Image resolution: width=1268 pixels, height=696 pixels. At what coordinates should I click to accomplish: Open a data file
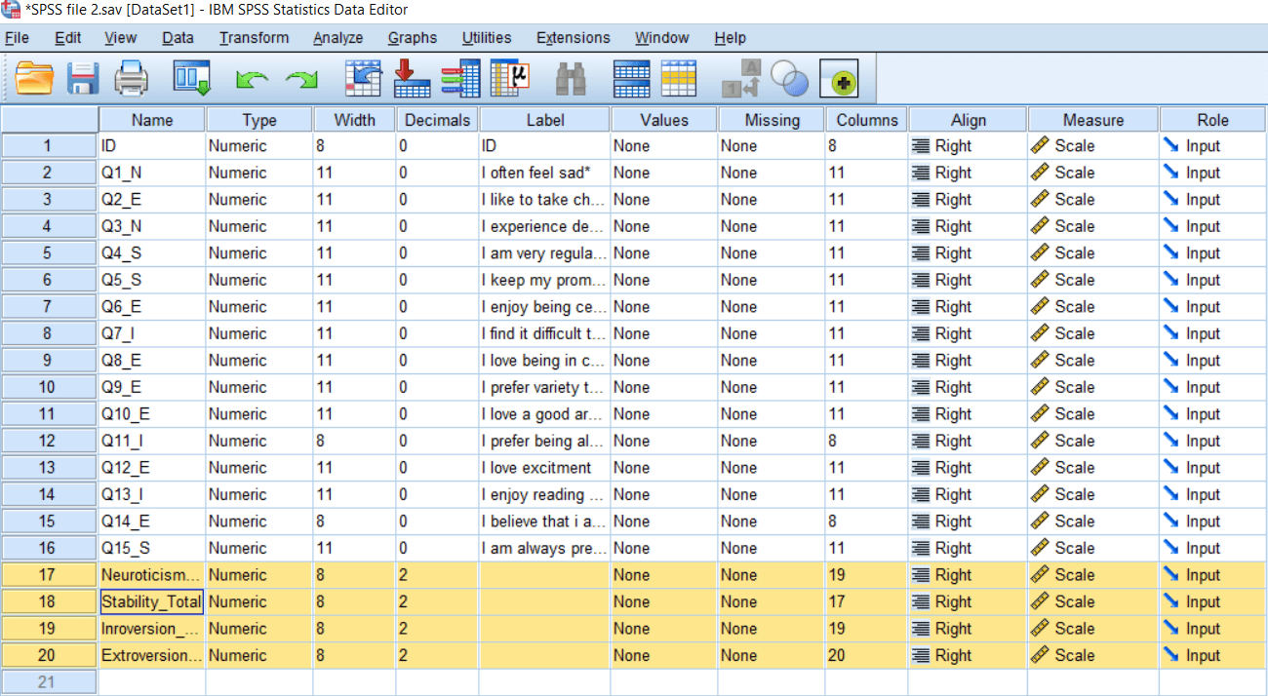coord(35,78)
